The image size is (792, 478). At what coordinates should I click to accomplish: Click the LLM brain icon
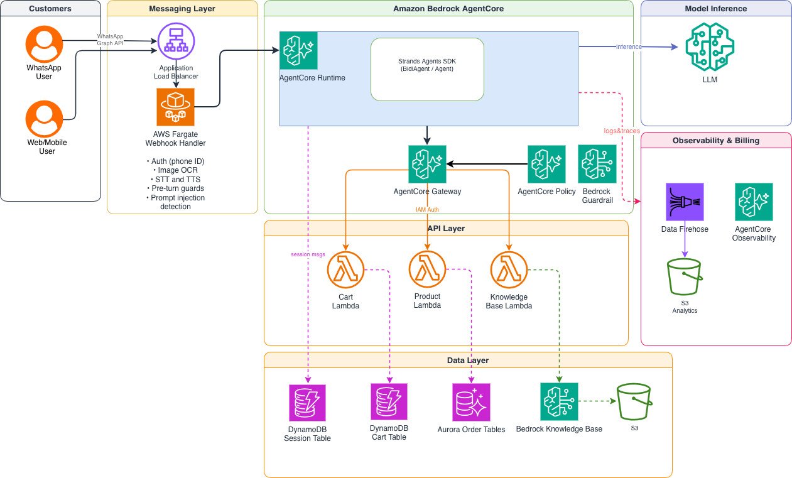[710, 47]
